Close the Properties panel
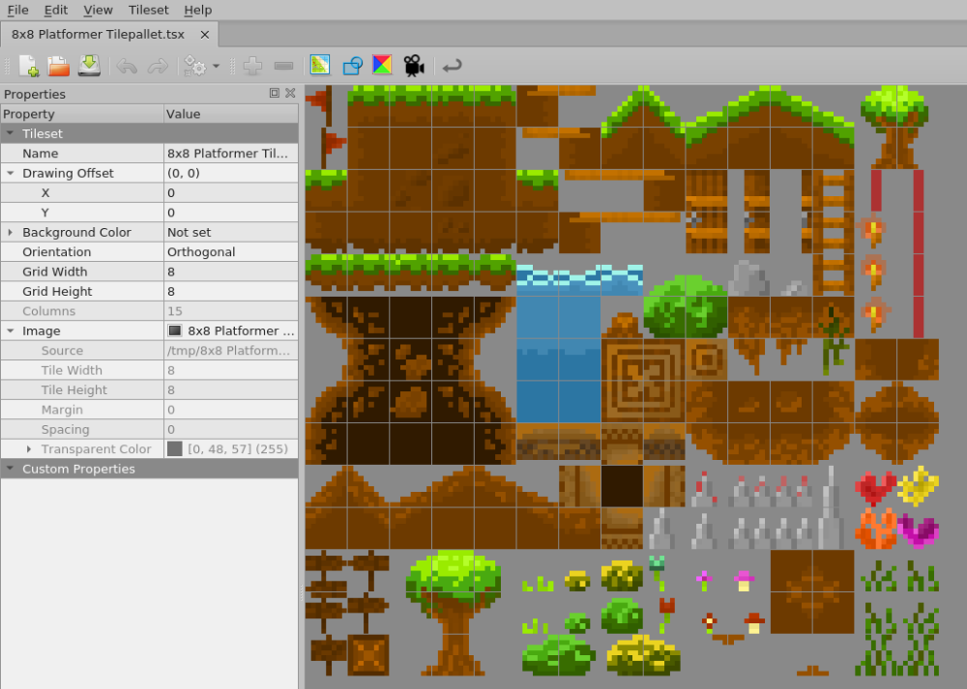The image size is (967, 689). point(290,94)
